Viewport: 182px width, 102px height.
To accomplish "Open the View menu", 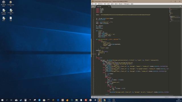I will tap(109, 4).
